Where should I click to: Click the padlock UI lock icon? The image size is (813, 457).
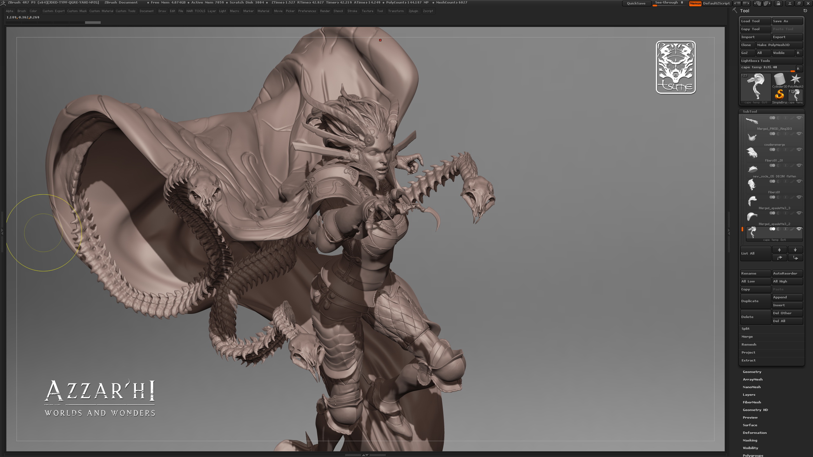click(x=778, y=3)
